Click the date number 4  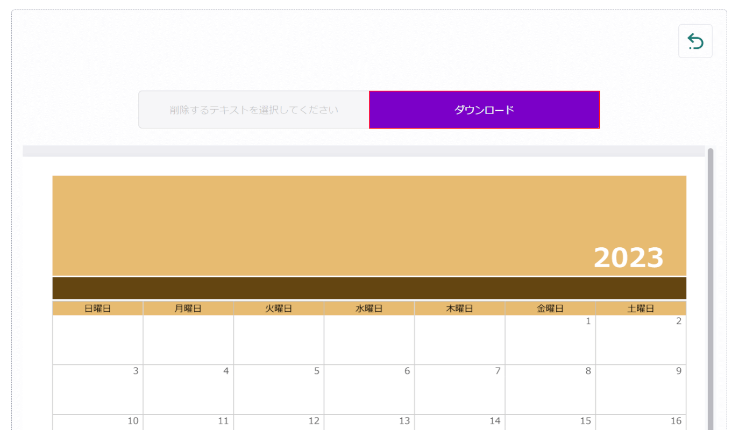(x=226, y=371)
